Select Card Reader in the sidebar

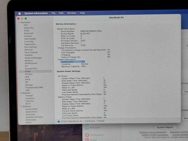pos(30,39)
